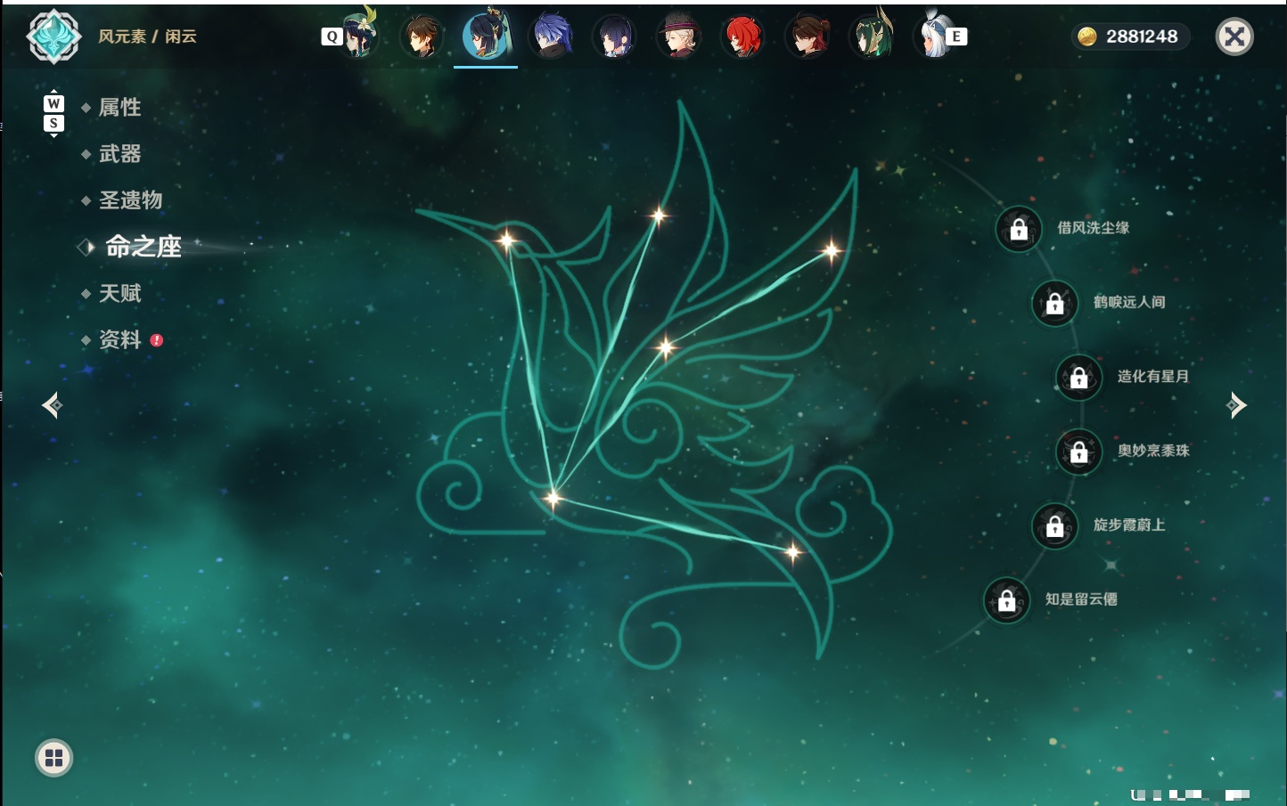Viewport: 1287px width, 806px height.
Task: Select the red-haired Diluc portrait
Action: [x=742, y=37]
